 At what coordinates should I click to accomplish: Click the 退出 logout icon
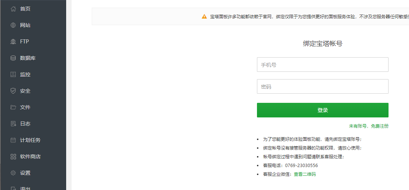pyautogui.click(x=13, y=188)
